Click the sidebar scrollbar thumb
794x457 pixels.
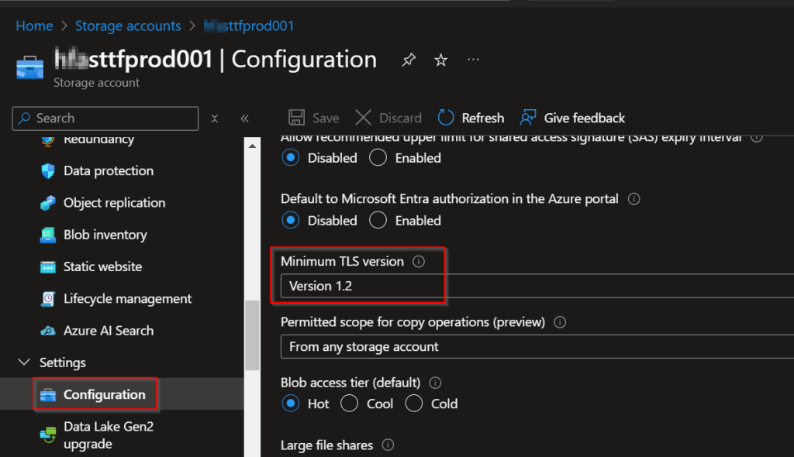[252, 335]
